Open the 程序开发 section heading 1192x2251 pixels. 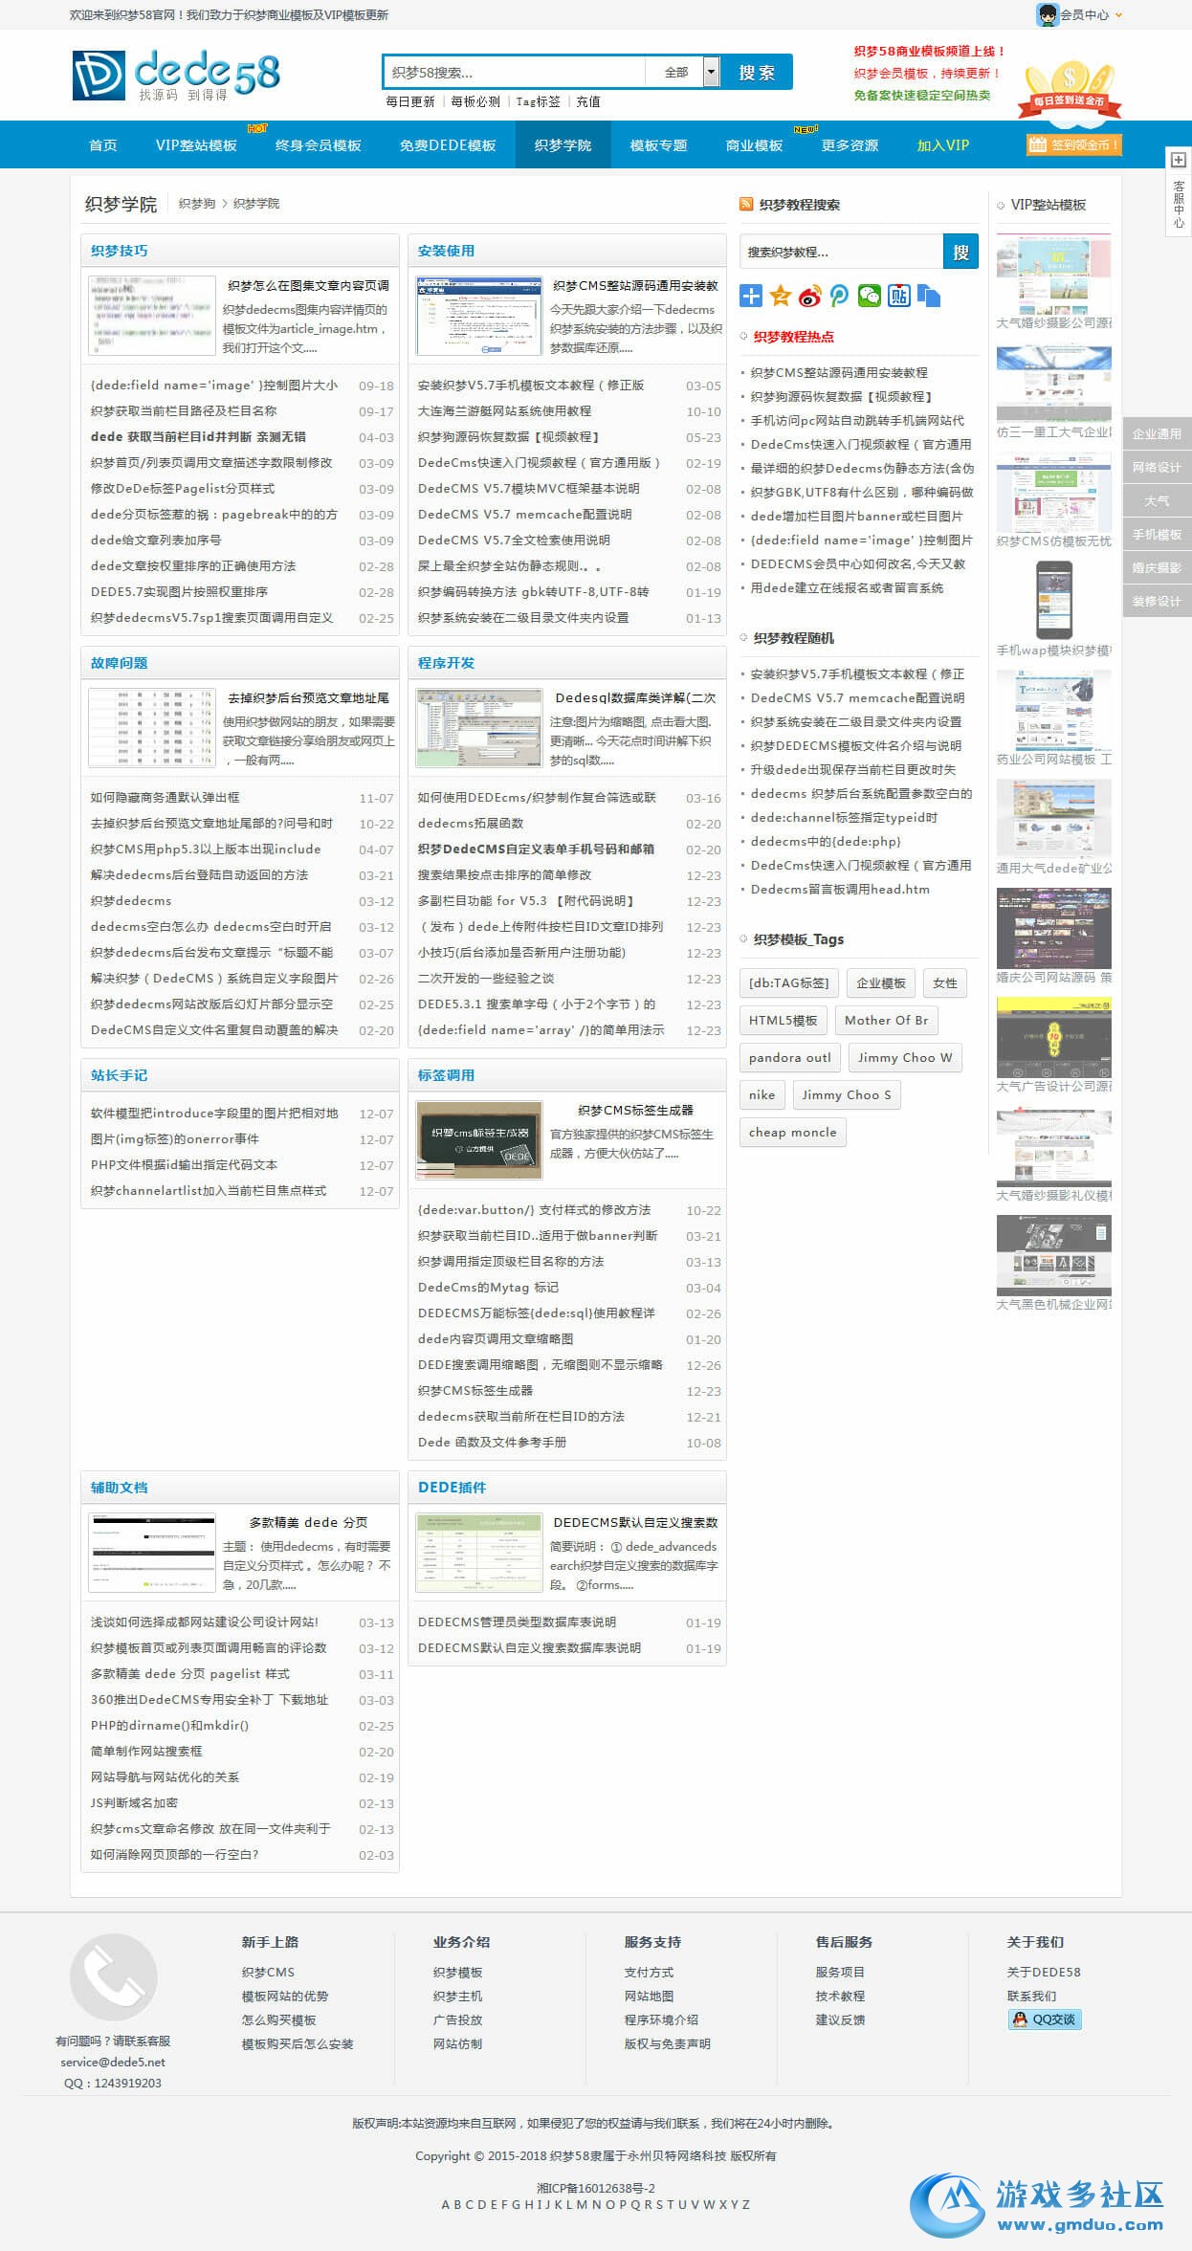(446, 663)
